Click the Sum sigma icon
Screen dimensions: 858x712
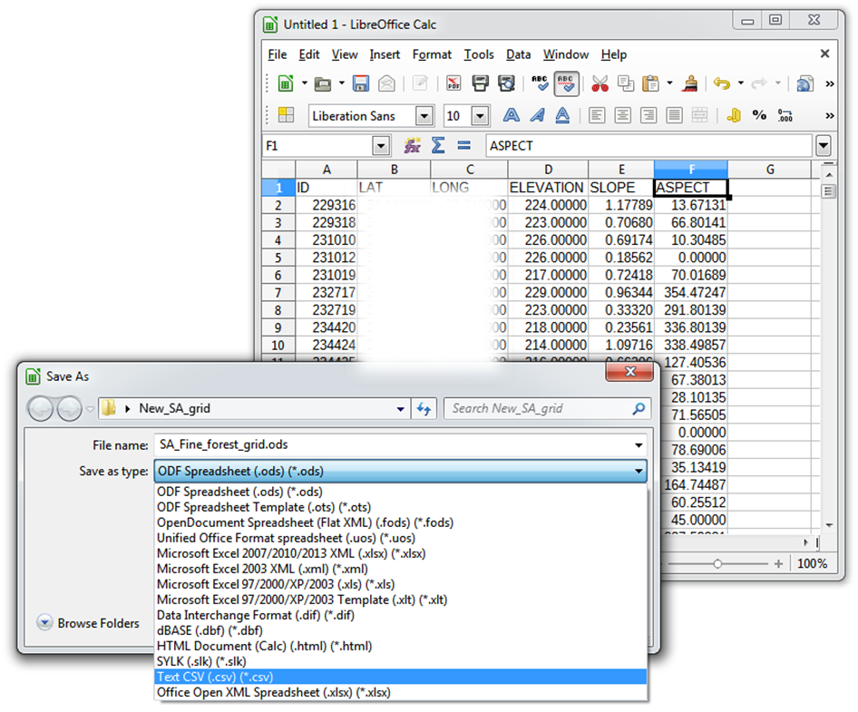click(438, 145)
